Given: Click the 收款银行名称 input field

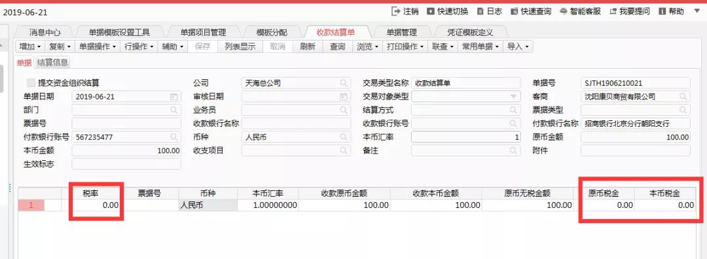Looking at the screenshot, I should (x=296, y=124).
